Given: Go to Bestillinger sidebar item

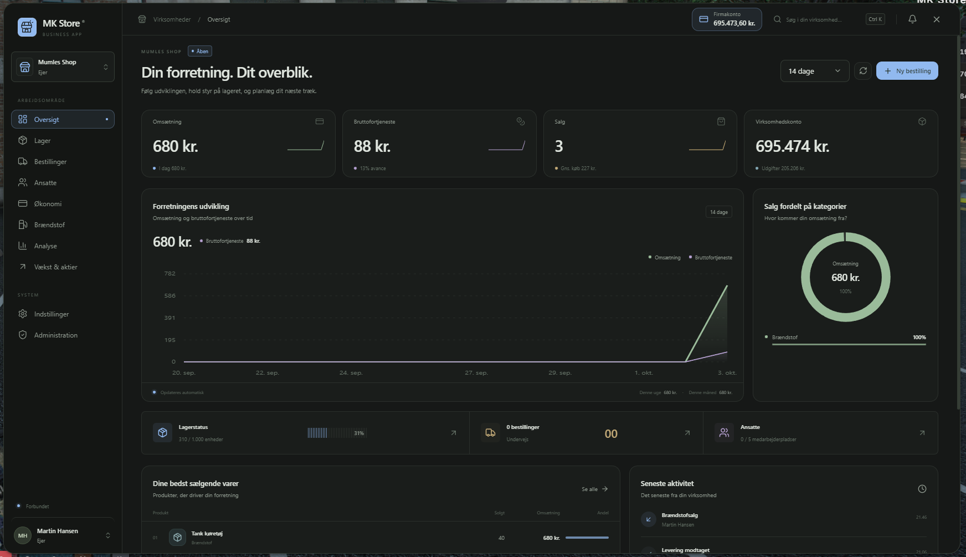Looking at the screenshot, I should pos(63,162).
